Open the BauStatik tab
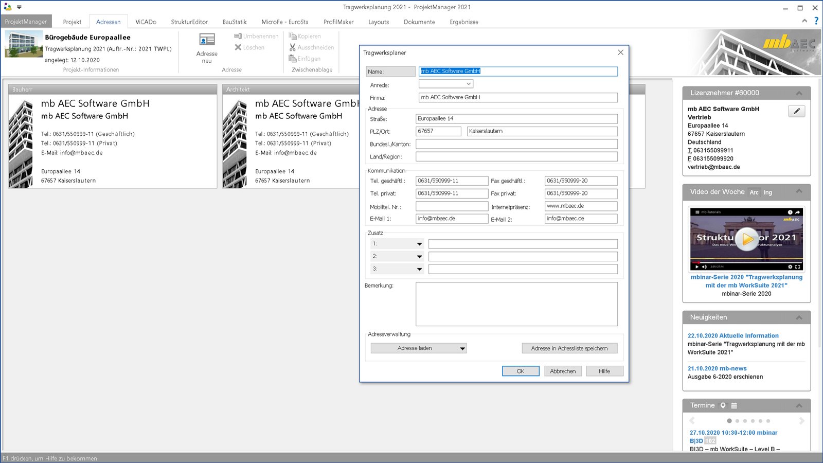This screenshot has width=823, height=463. coord(235,22)
